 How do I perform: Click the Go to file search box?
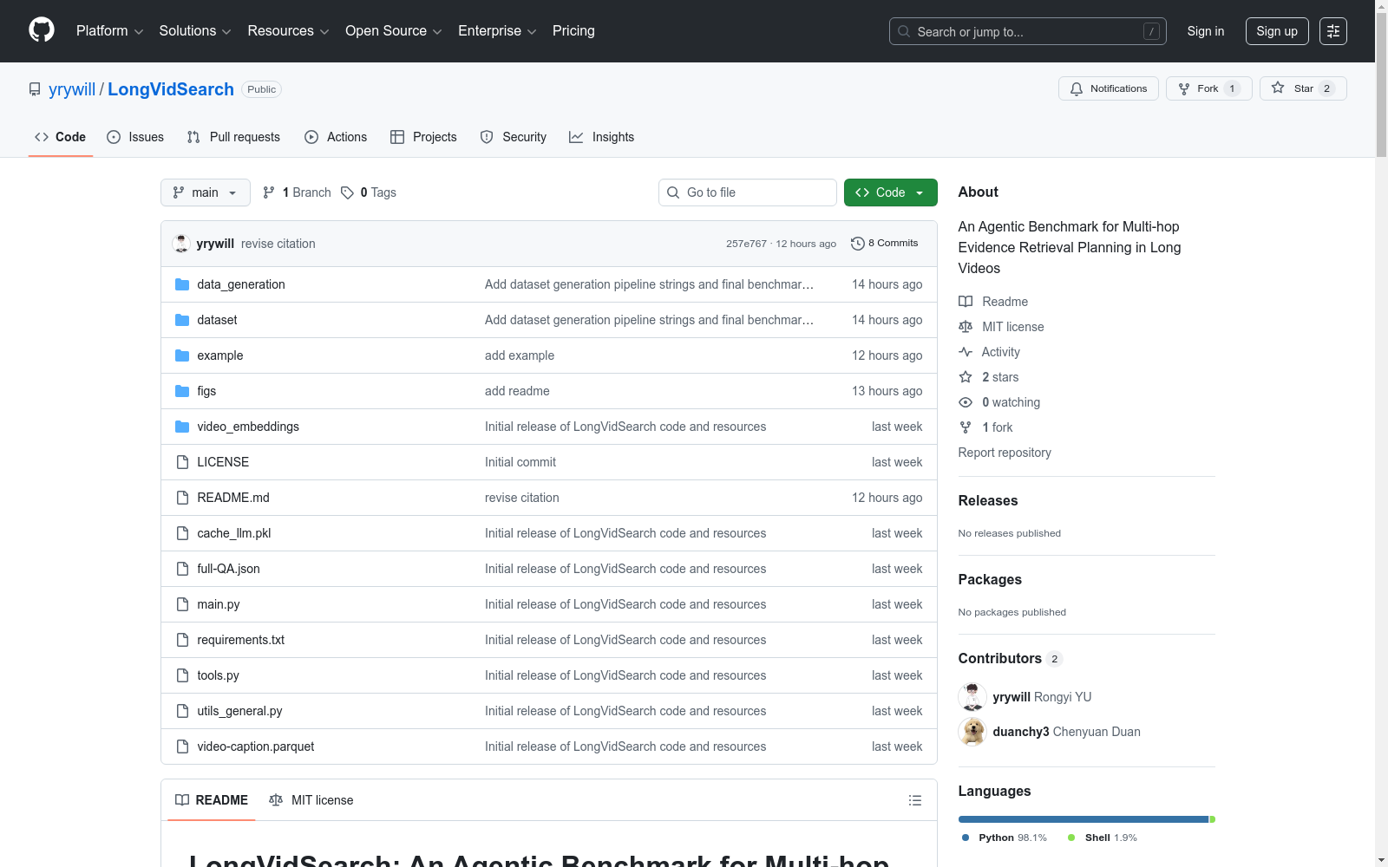tap(748, 192)
